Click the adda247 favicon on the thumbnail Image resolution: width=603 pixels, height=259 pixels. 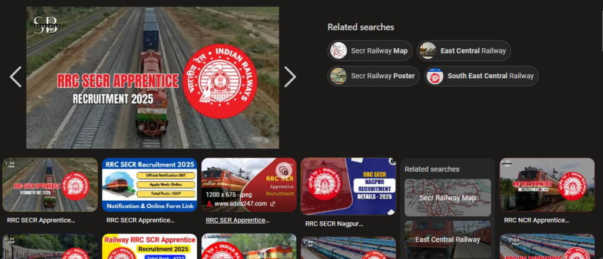coord(209,204)
